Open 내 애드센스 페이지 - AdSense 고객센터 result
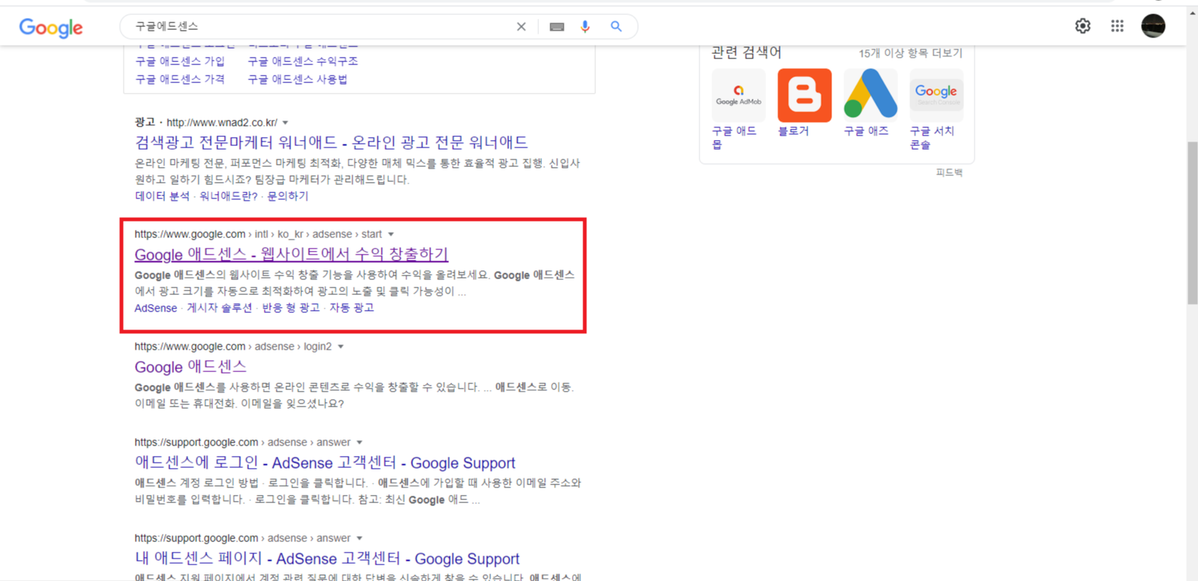Viewport: 1198px width, 581px height. click(x=327, y=559)
